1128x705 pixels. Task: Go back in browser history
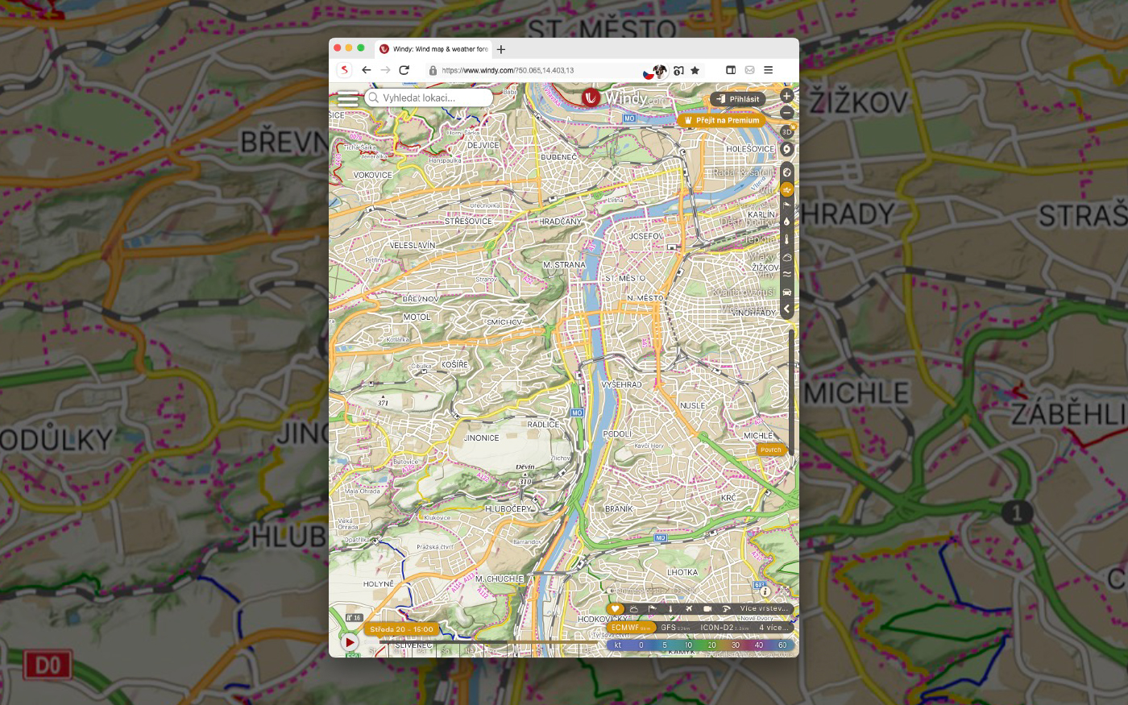click(366, 70)
